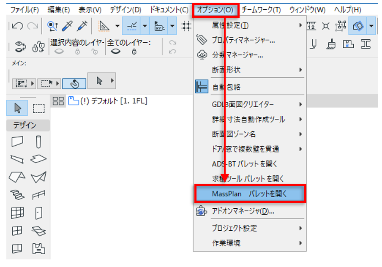Choose the arrow pointer geometry method button
This screenshot has width=382, height=267.
[x=99, y=81]
